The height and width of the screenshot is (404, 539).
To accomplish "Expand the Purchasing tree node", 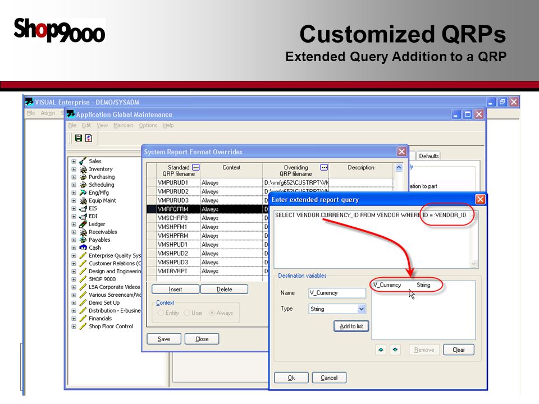I will coord(74,177).
